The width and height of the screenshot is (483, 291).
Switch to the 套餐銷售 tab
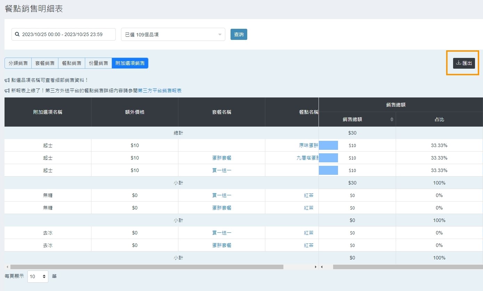[x=45, y=63]
